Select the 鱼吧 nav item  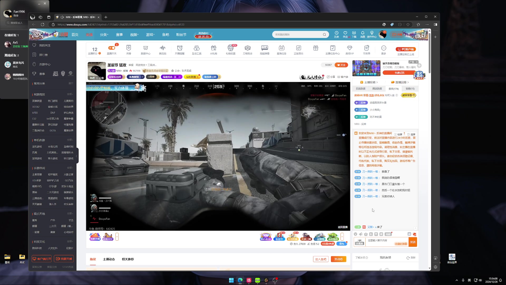(166, 35)
